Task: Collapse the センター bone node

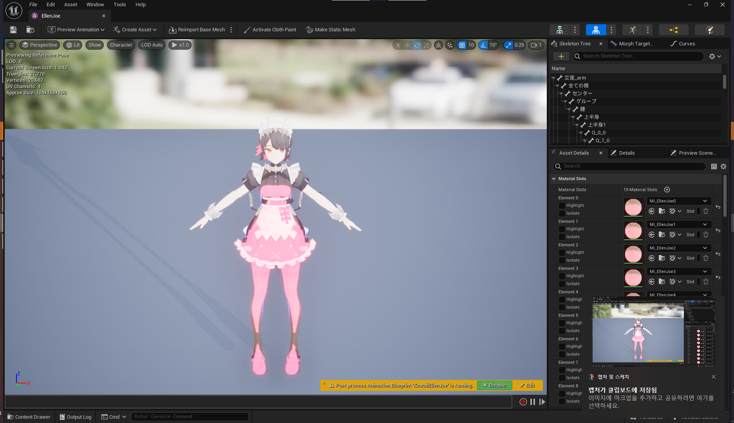Action: 561,94
